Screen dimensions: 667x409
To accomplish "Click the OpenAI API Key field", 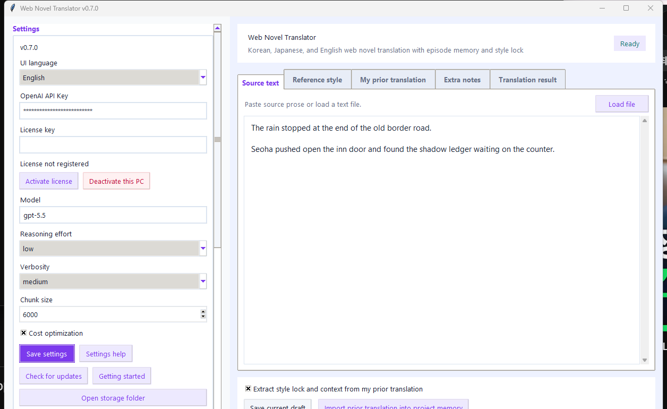I will pyautogui.click(x=113, y=110).
